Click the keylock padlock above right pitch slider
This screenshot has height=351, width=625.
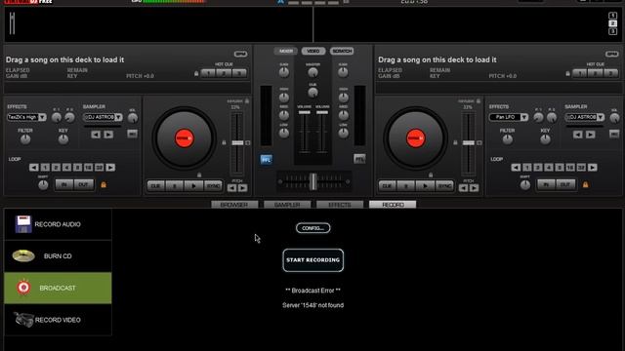[479, 101]
